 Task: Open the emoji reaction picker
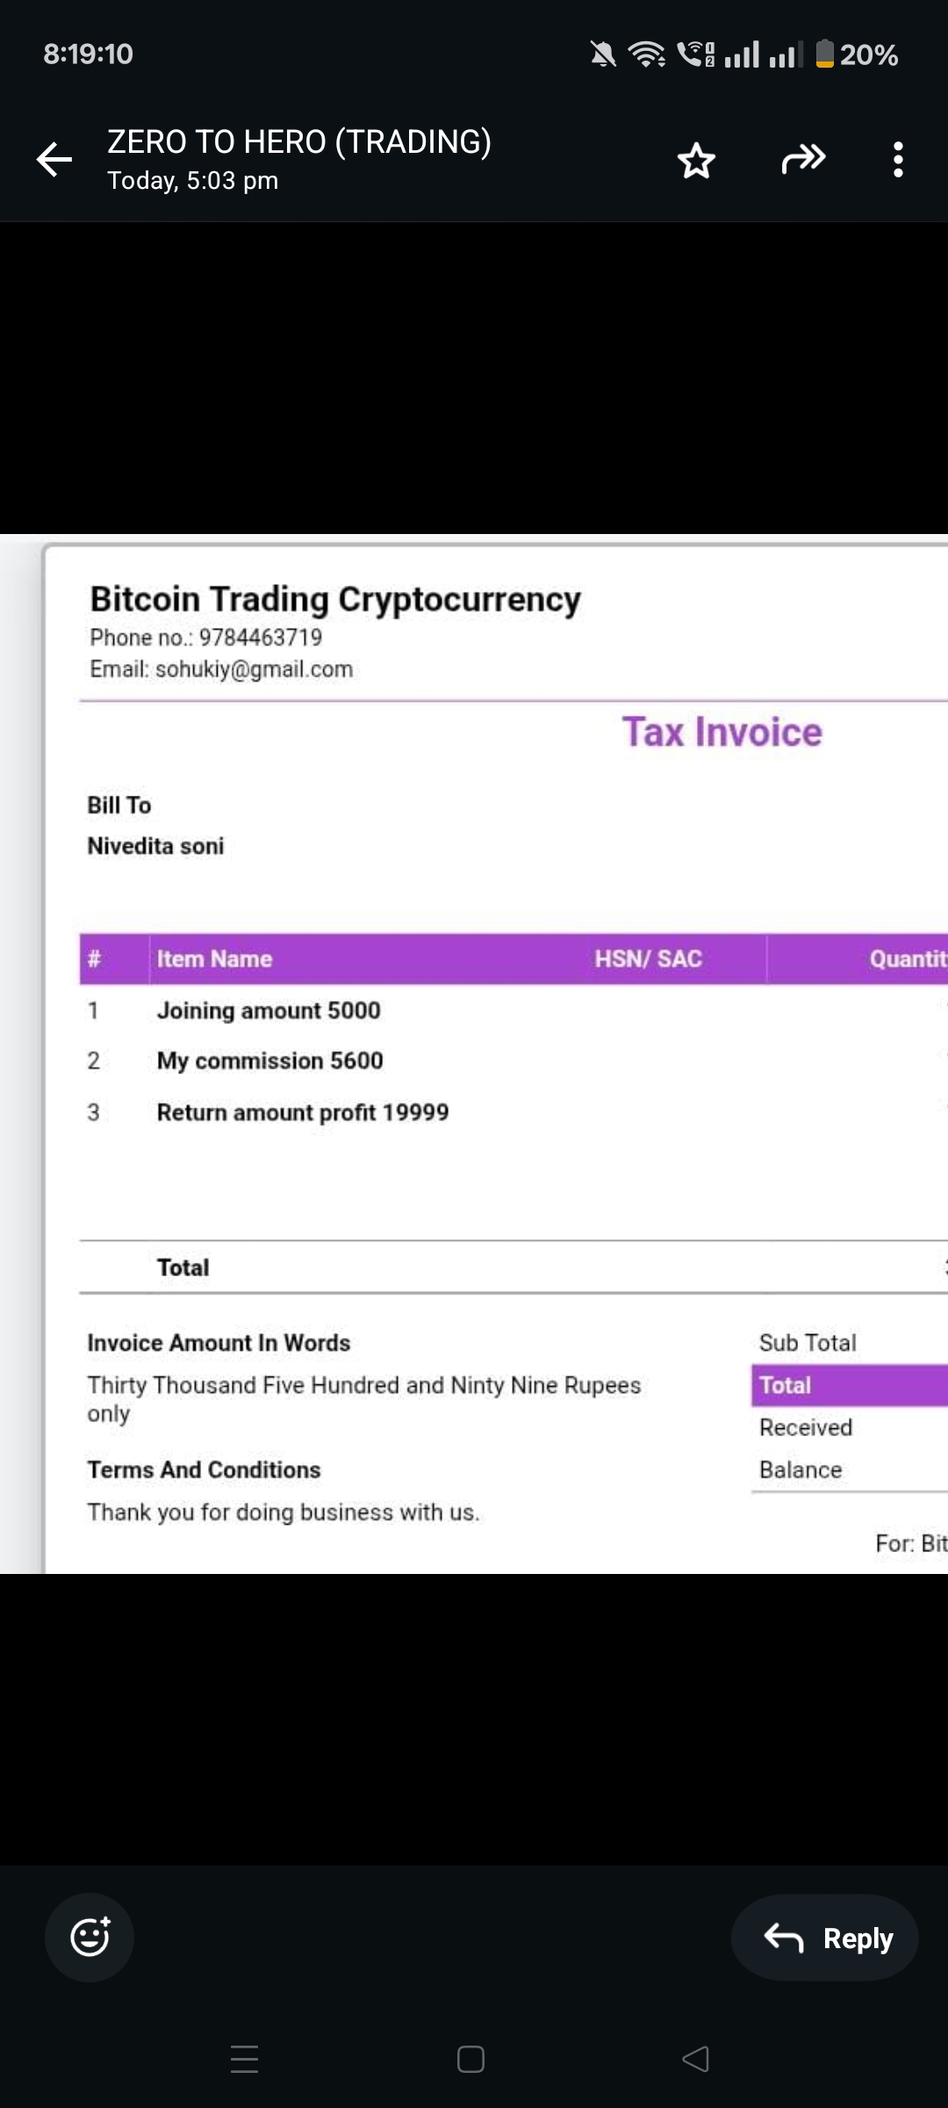point(90,1937)
